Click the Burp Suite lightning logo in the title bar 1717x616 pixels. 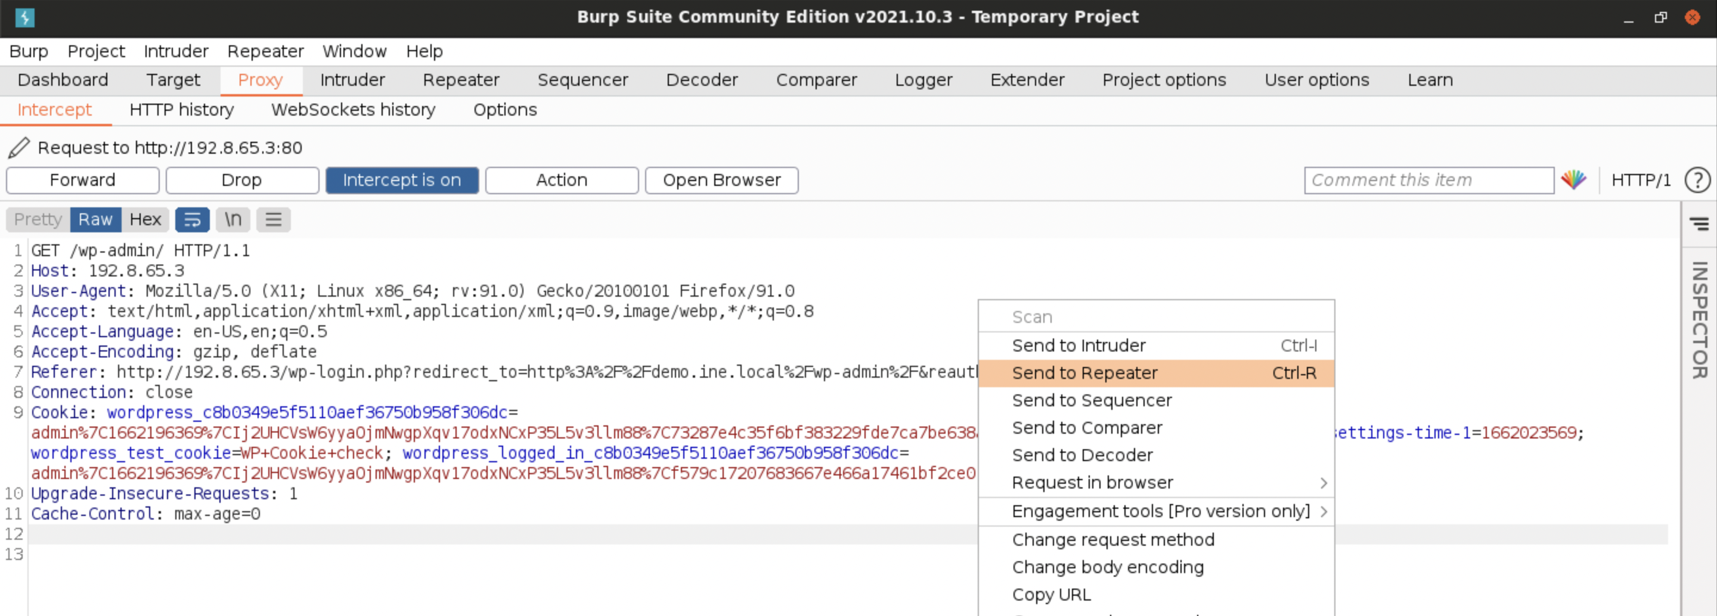[x=24, y=17]
